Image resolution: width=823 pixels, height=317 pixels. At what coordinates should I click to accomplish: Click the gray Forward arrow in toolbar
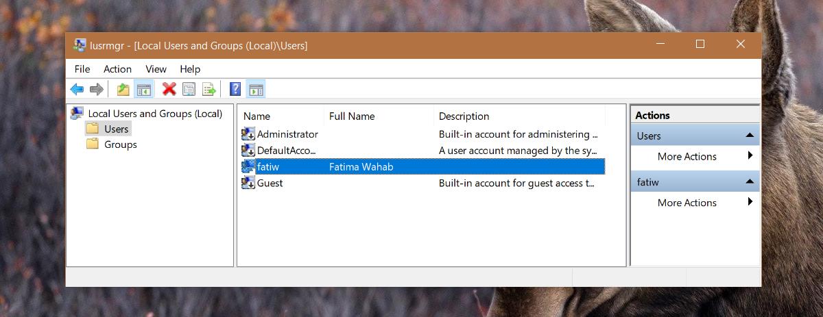97,89
